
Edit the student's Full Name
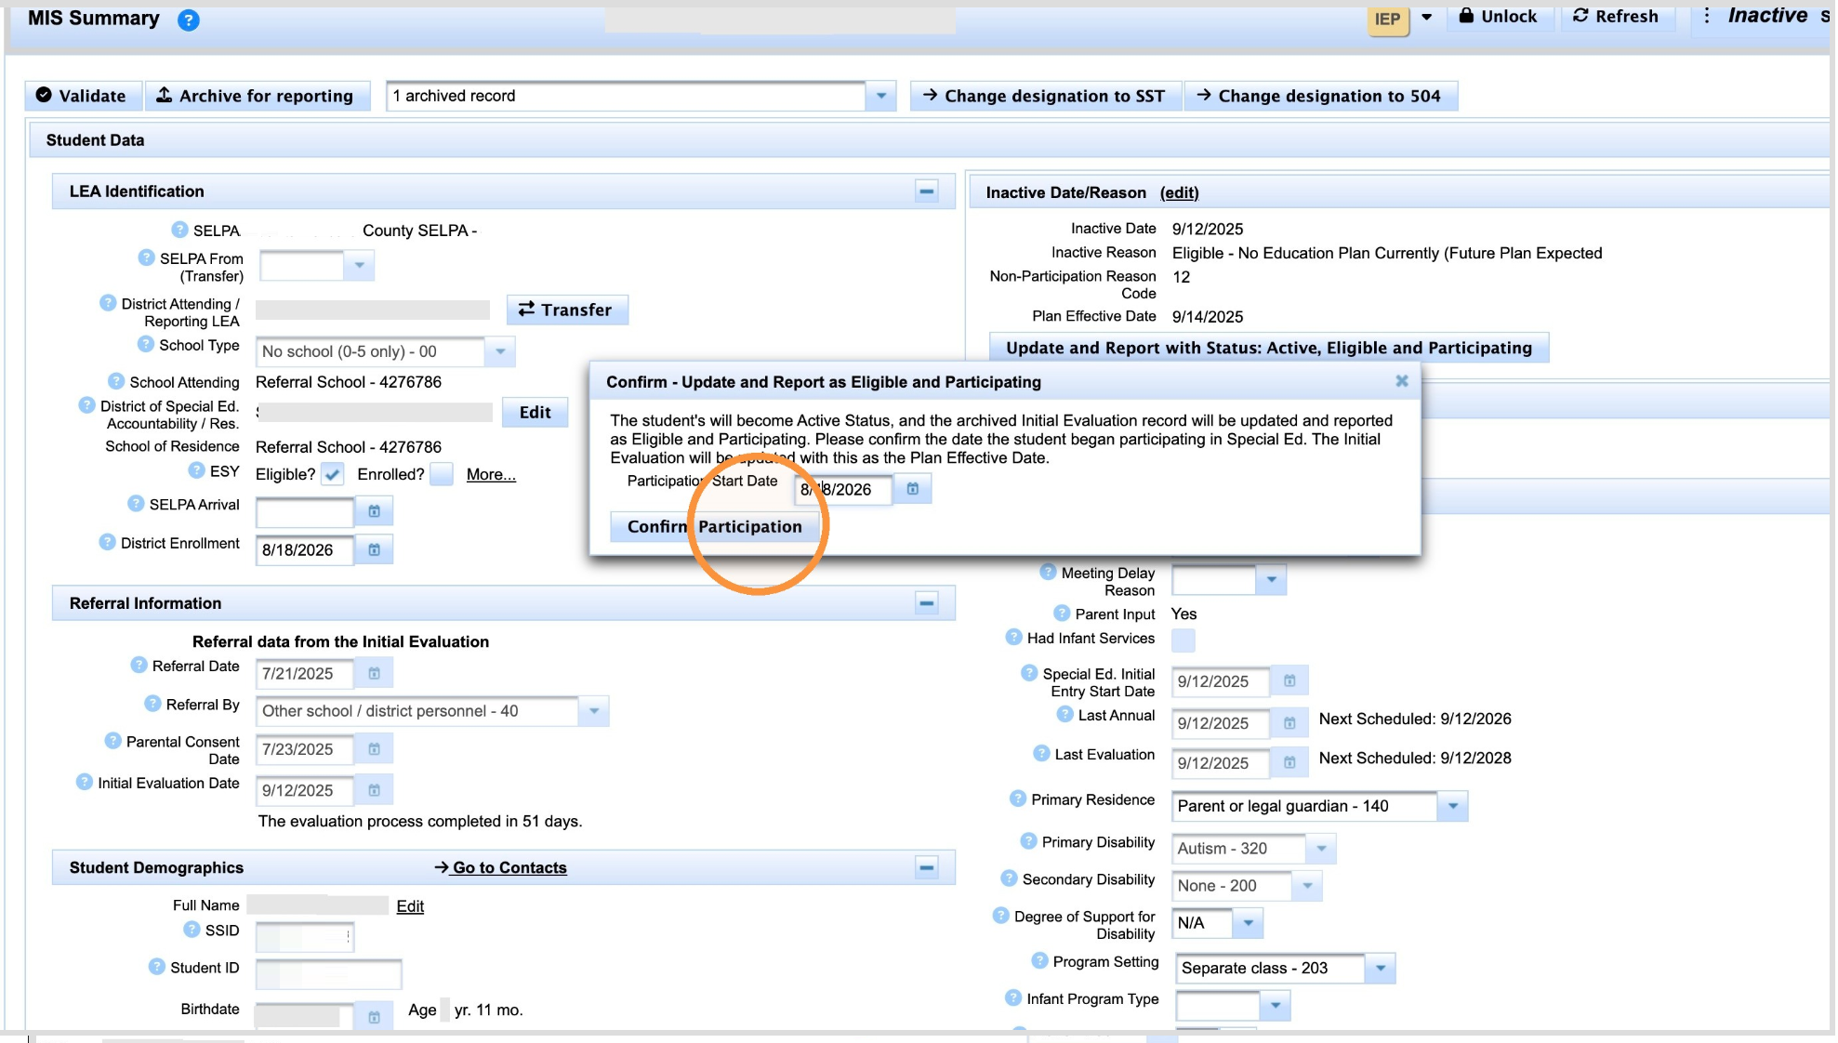tap(410, 906)
